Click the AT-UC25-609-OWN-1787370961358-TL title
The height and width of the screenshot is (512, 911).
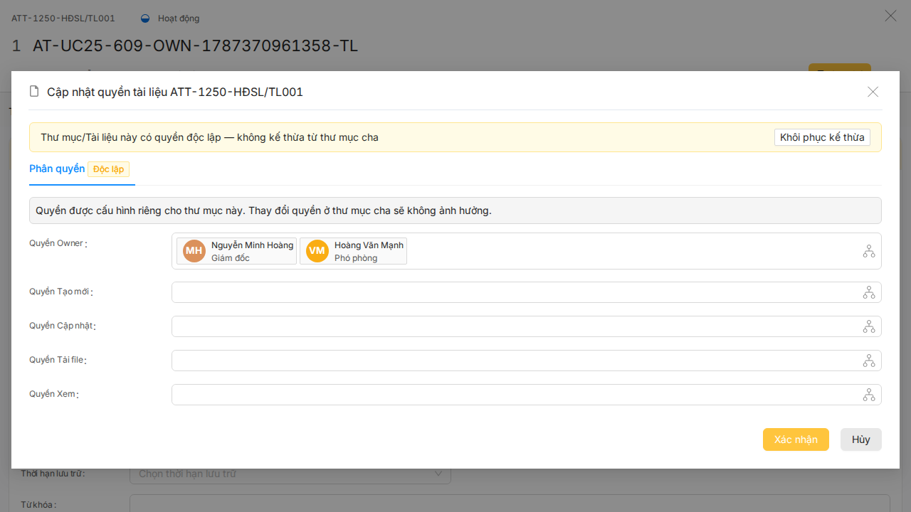coord(195,46)
